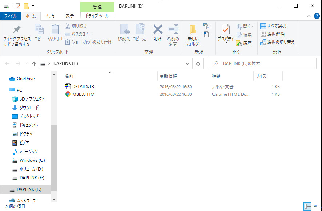Open プロパティ (Properties) via checkmark icon
The height and width of the screenshot is (211, 322).
226,29
